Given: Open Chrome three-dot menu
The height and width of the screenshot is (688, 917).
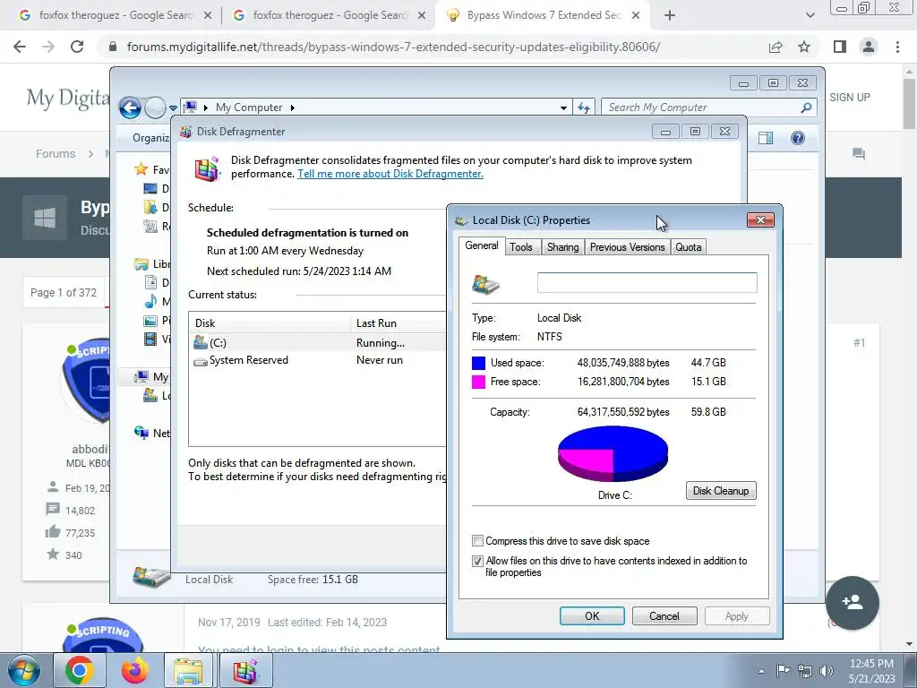Looking at the screenshot, I should pyautogui.click(x=897, y=47).
